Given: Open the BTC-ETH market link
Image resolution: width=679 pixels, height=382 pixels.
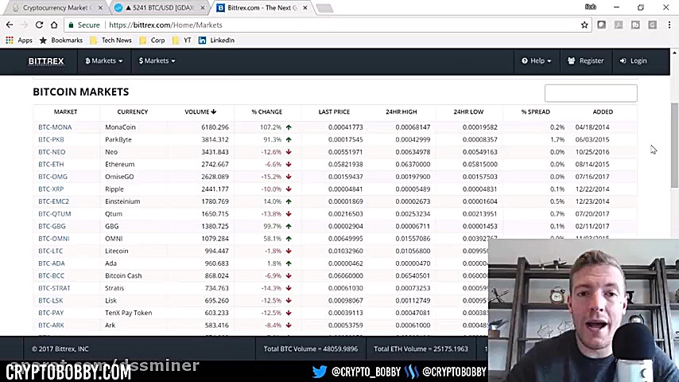Looking at the screenshot, I should tap(51, 164).
